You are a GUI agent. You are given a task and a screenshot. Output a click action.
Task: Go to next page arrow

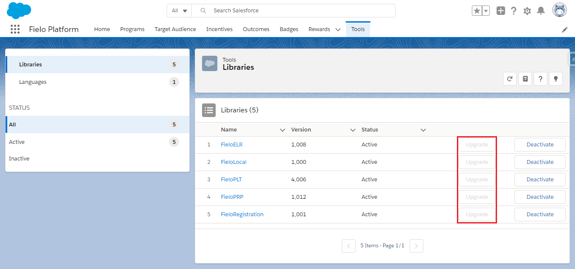416,246
